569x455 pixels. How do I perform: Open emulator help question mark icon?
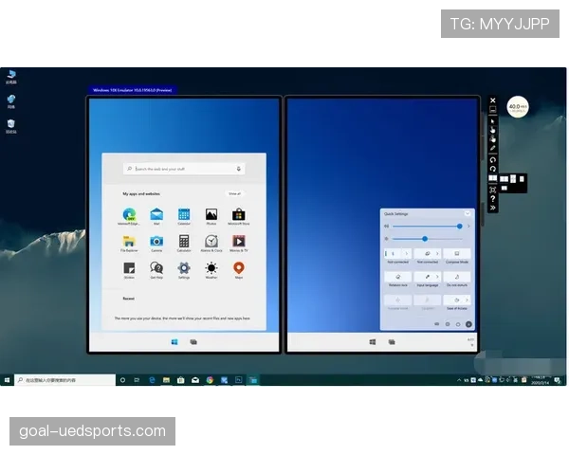492,199
